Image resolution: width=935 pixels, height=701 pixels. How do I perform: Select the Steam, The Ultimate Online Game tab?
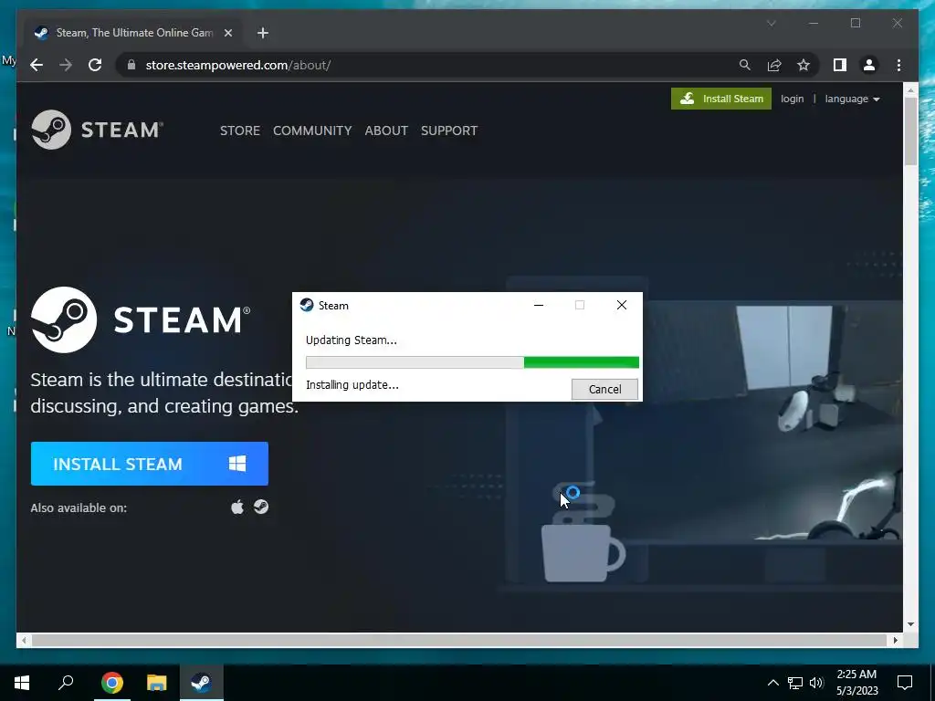(134, 33)
